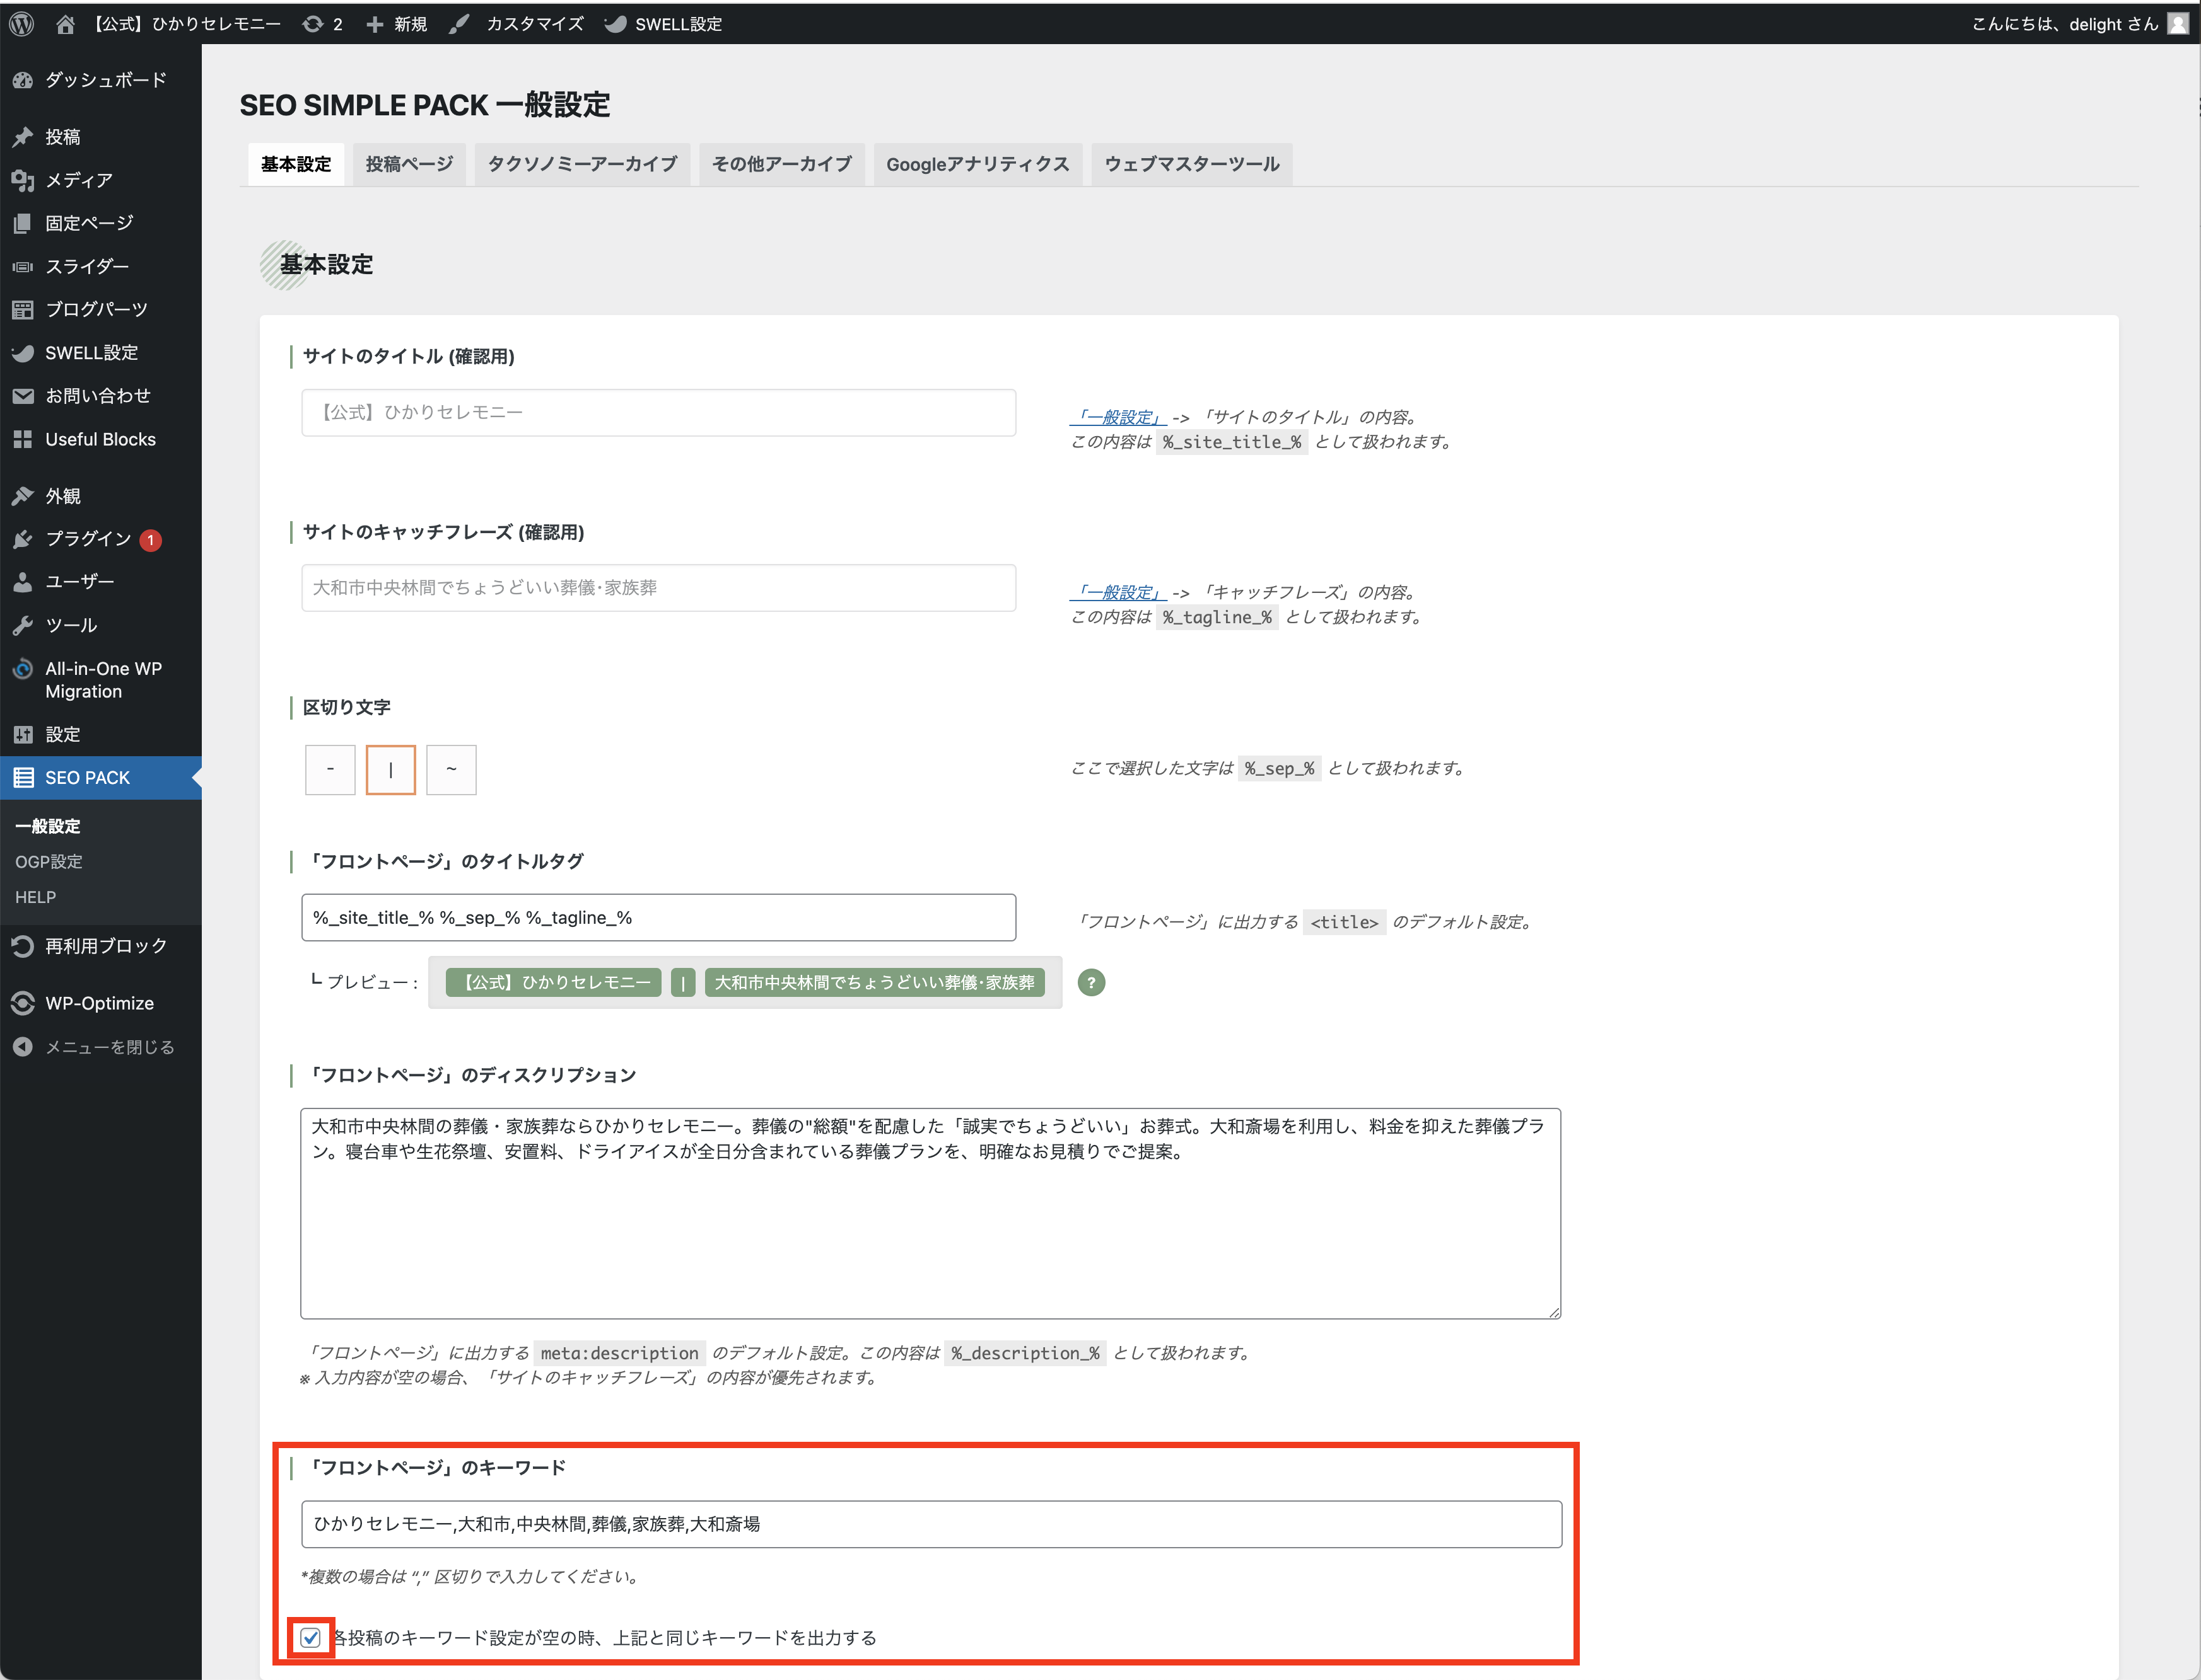
Task: Click the スライダー icon in sidebar
Action: [x=23, y=266]
